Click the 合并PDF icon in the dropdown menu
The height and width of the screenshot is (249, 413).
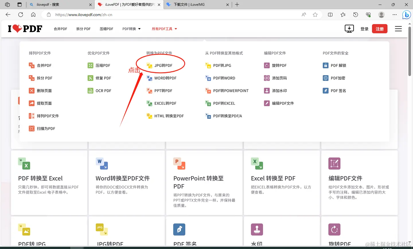coord(32,65)
